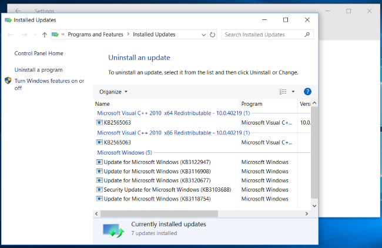Viewport: 382px width, 248px height.
Task: Select Update for Microsoft Windows (KB3122947)
Action: 157,162
